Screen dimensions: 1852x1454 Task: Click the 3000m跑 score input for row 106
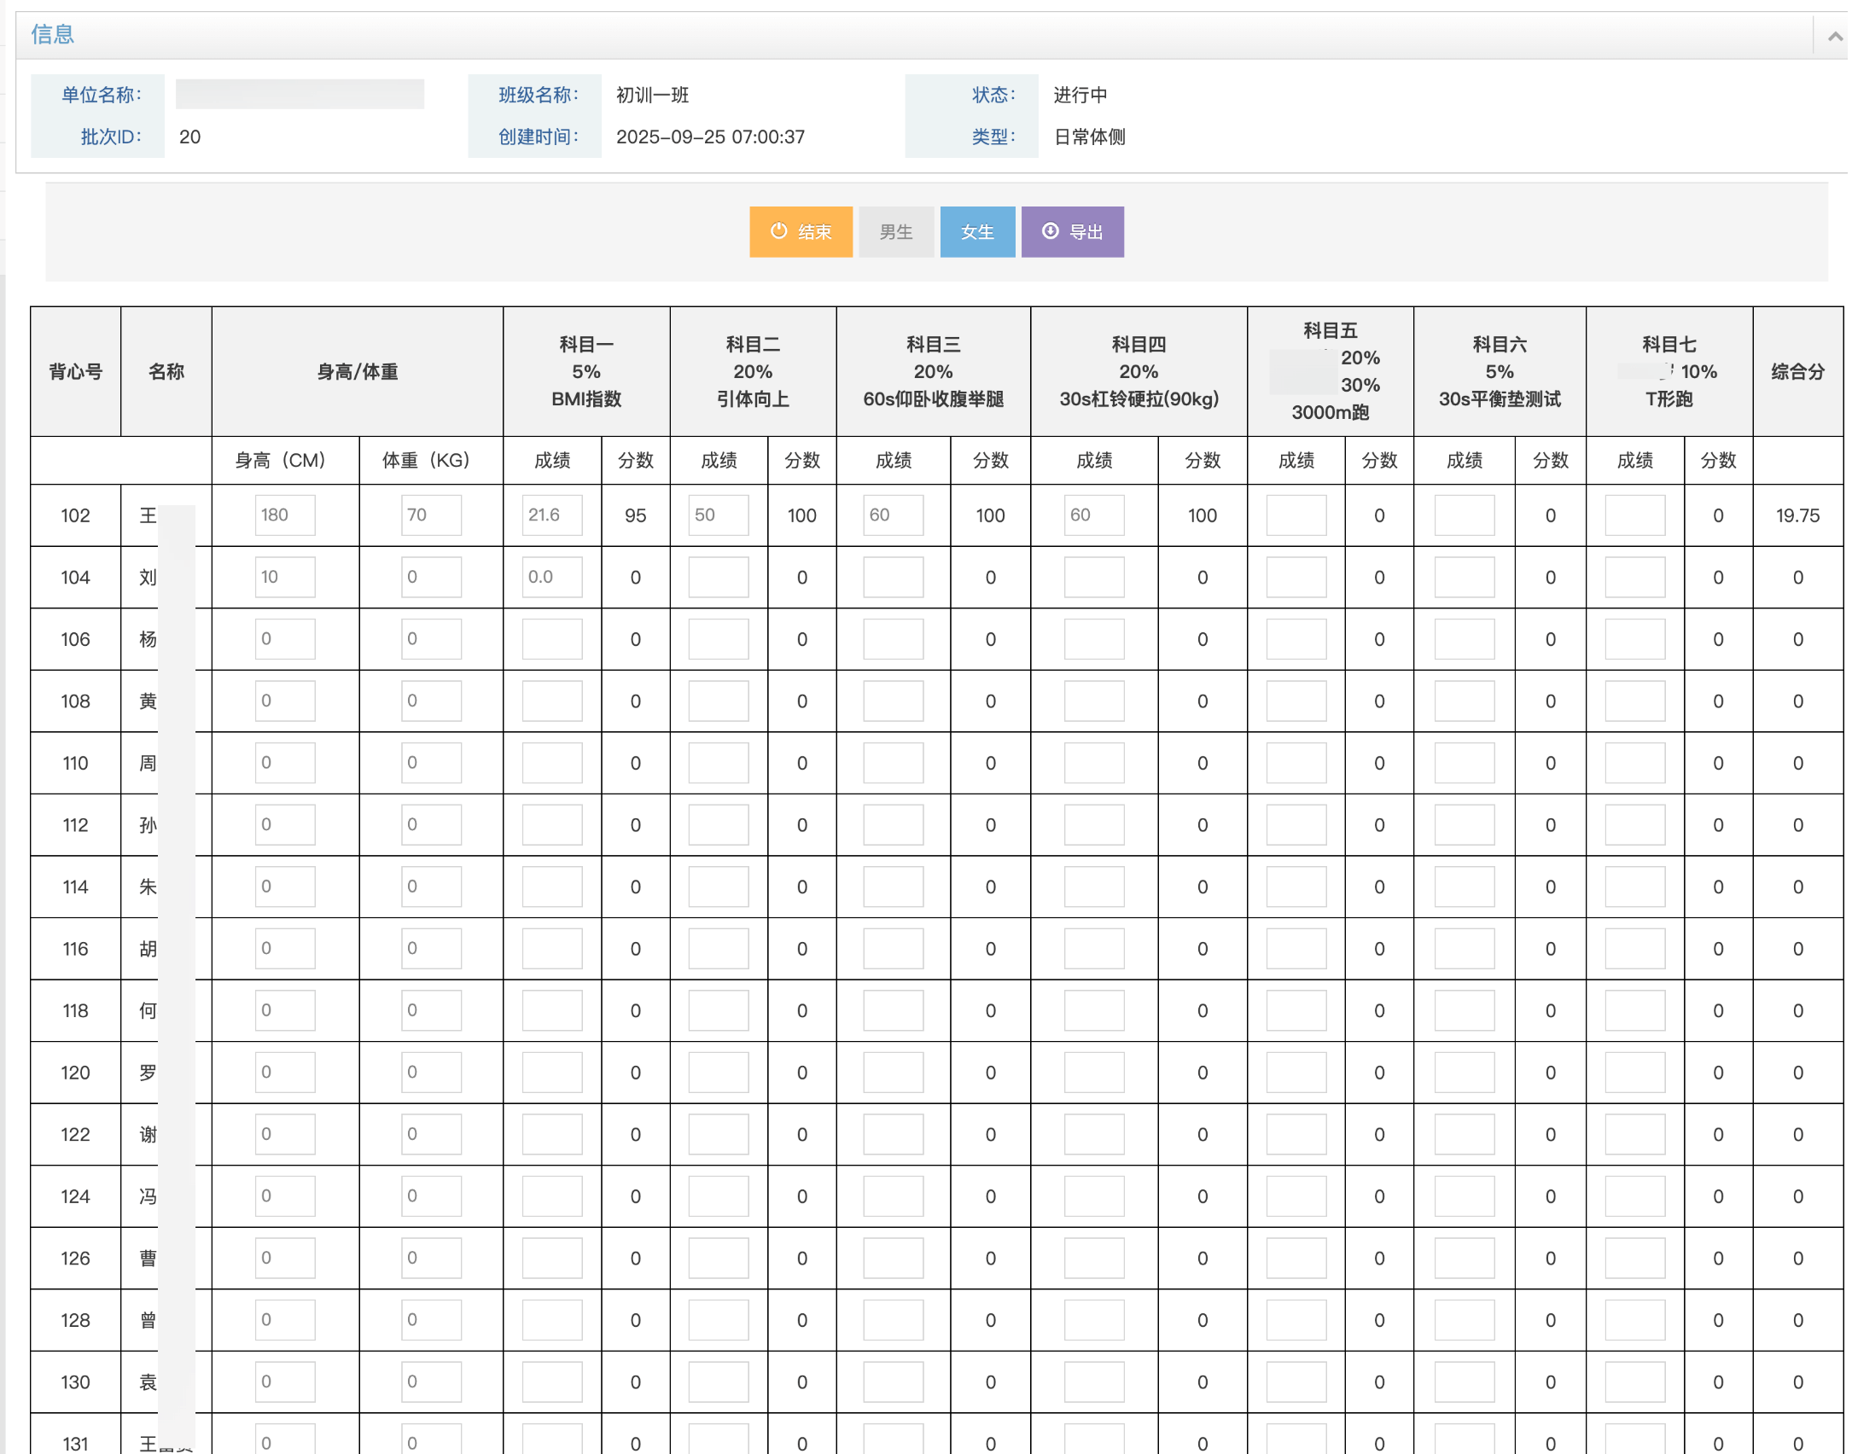[1296, 639]
